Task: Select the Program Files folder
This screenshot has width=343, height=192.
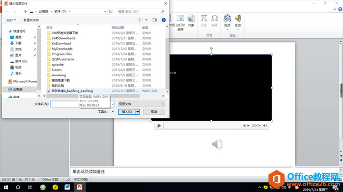Action: pos(62,54)
